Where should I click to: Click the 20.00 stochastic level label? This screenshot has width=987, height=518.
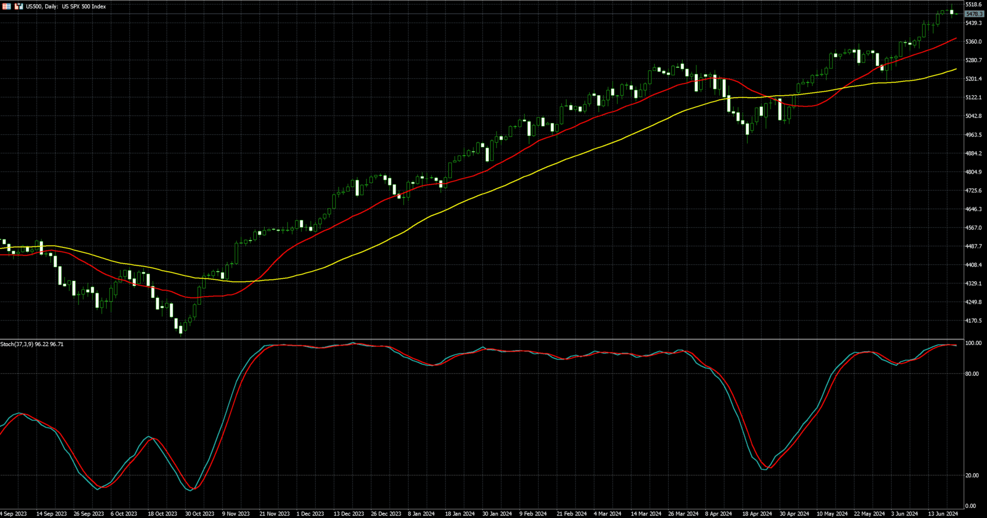point(971,476)
